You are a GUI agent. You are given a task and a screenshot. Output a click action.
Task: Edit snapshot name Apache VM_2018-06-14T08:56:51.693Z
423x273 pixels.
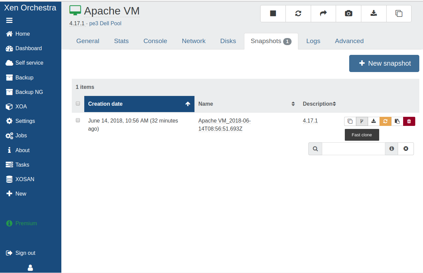pyautogui.click(x=224, y=125)
